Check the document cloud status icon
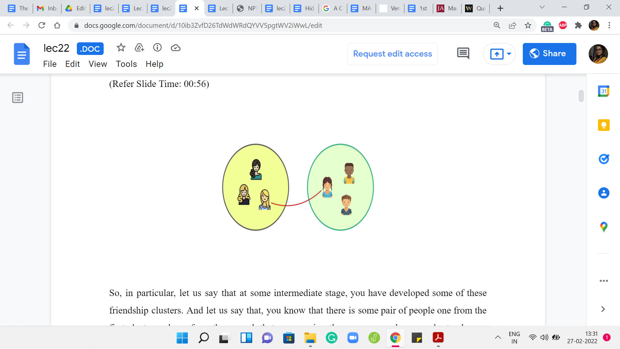This screenshot has width=620, height=349. (175, 48)
